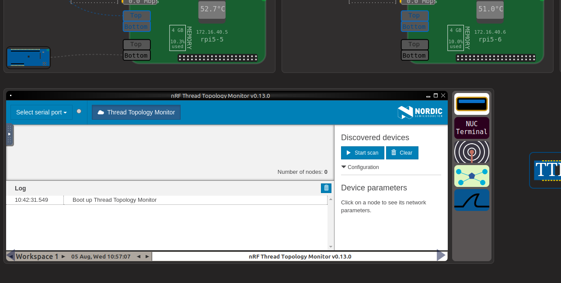
Task: Select black Top port on rpi5-5
Action: (136, 45)
